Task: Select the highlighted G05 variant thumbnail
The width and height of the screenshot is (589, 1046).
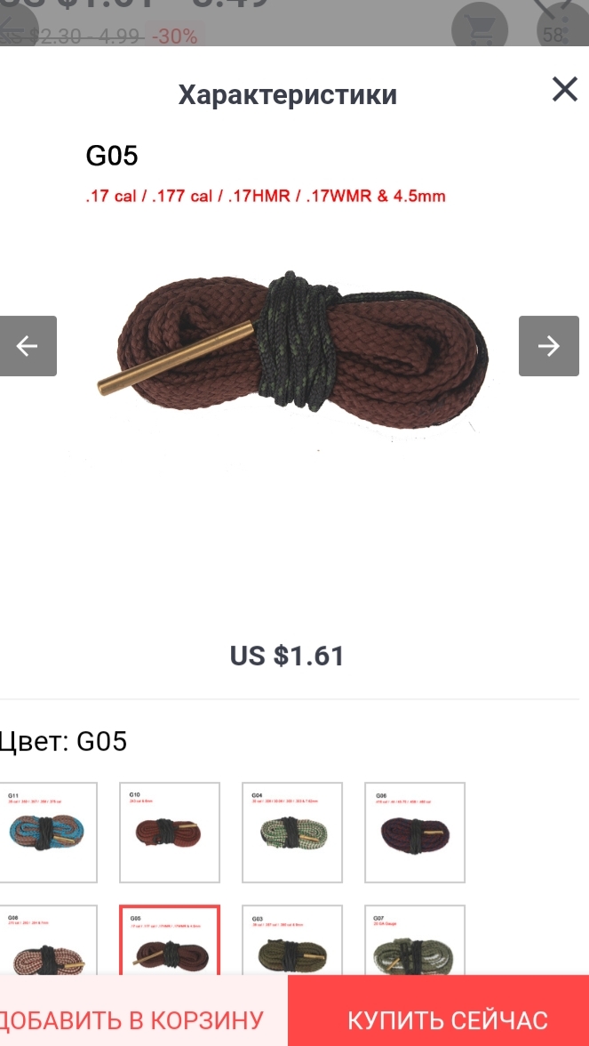Action: coord(169,939)
